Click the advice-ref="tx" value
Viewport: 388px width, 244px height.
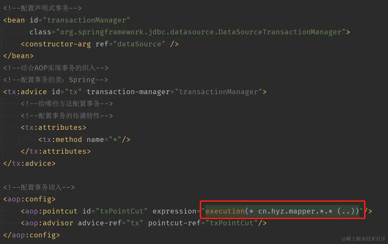click(135, 223)
